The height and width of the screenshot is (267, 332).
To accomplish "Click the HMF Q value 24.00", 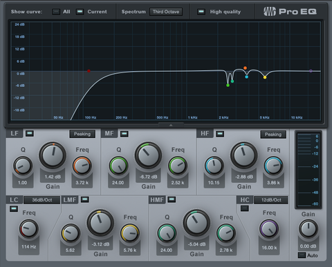I will tap(166, 250).
